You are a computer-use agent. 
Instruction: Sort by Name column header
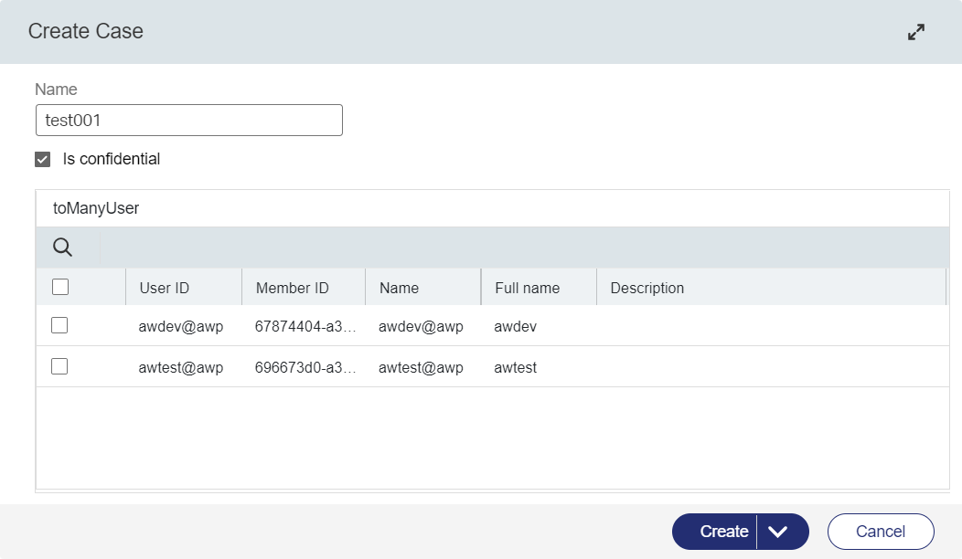coord(399,288)
